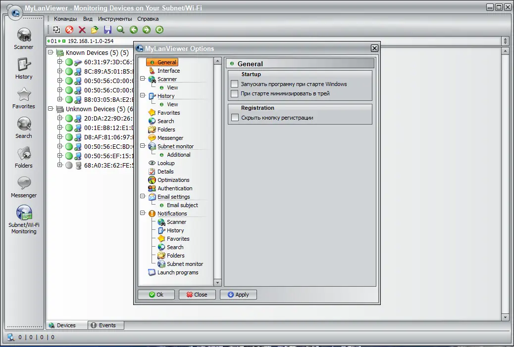Switch to the Devices tab
The height and width of the screenshot is (347, 514).
[66, 325]
